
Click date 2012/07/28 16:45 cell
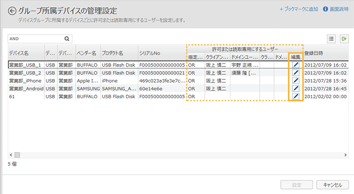[325, 89]
